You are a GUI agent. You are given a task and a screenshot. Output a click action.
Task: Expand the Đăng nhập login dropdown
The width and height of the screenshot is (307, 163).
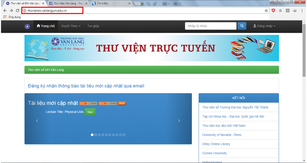(264, 26)
